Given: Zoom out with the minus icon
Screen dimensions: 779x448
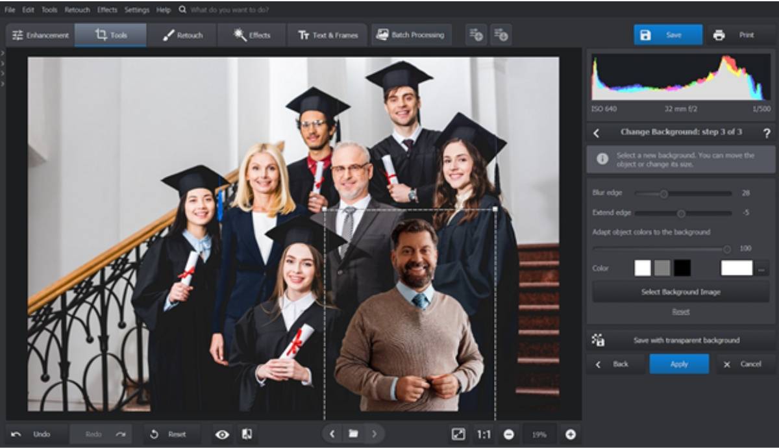Looking at the screenshot, I should (509, 434).
